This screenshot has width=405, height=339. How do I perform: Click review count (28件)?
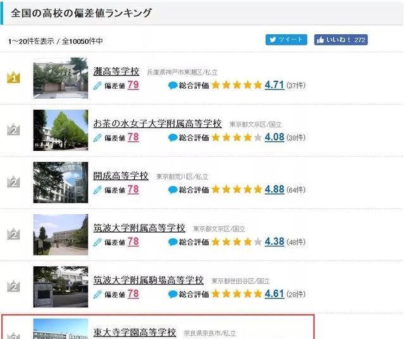pos(296,295)
